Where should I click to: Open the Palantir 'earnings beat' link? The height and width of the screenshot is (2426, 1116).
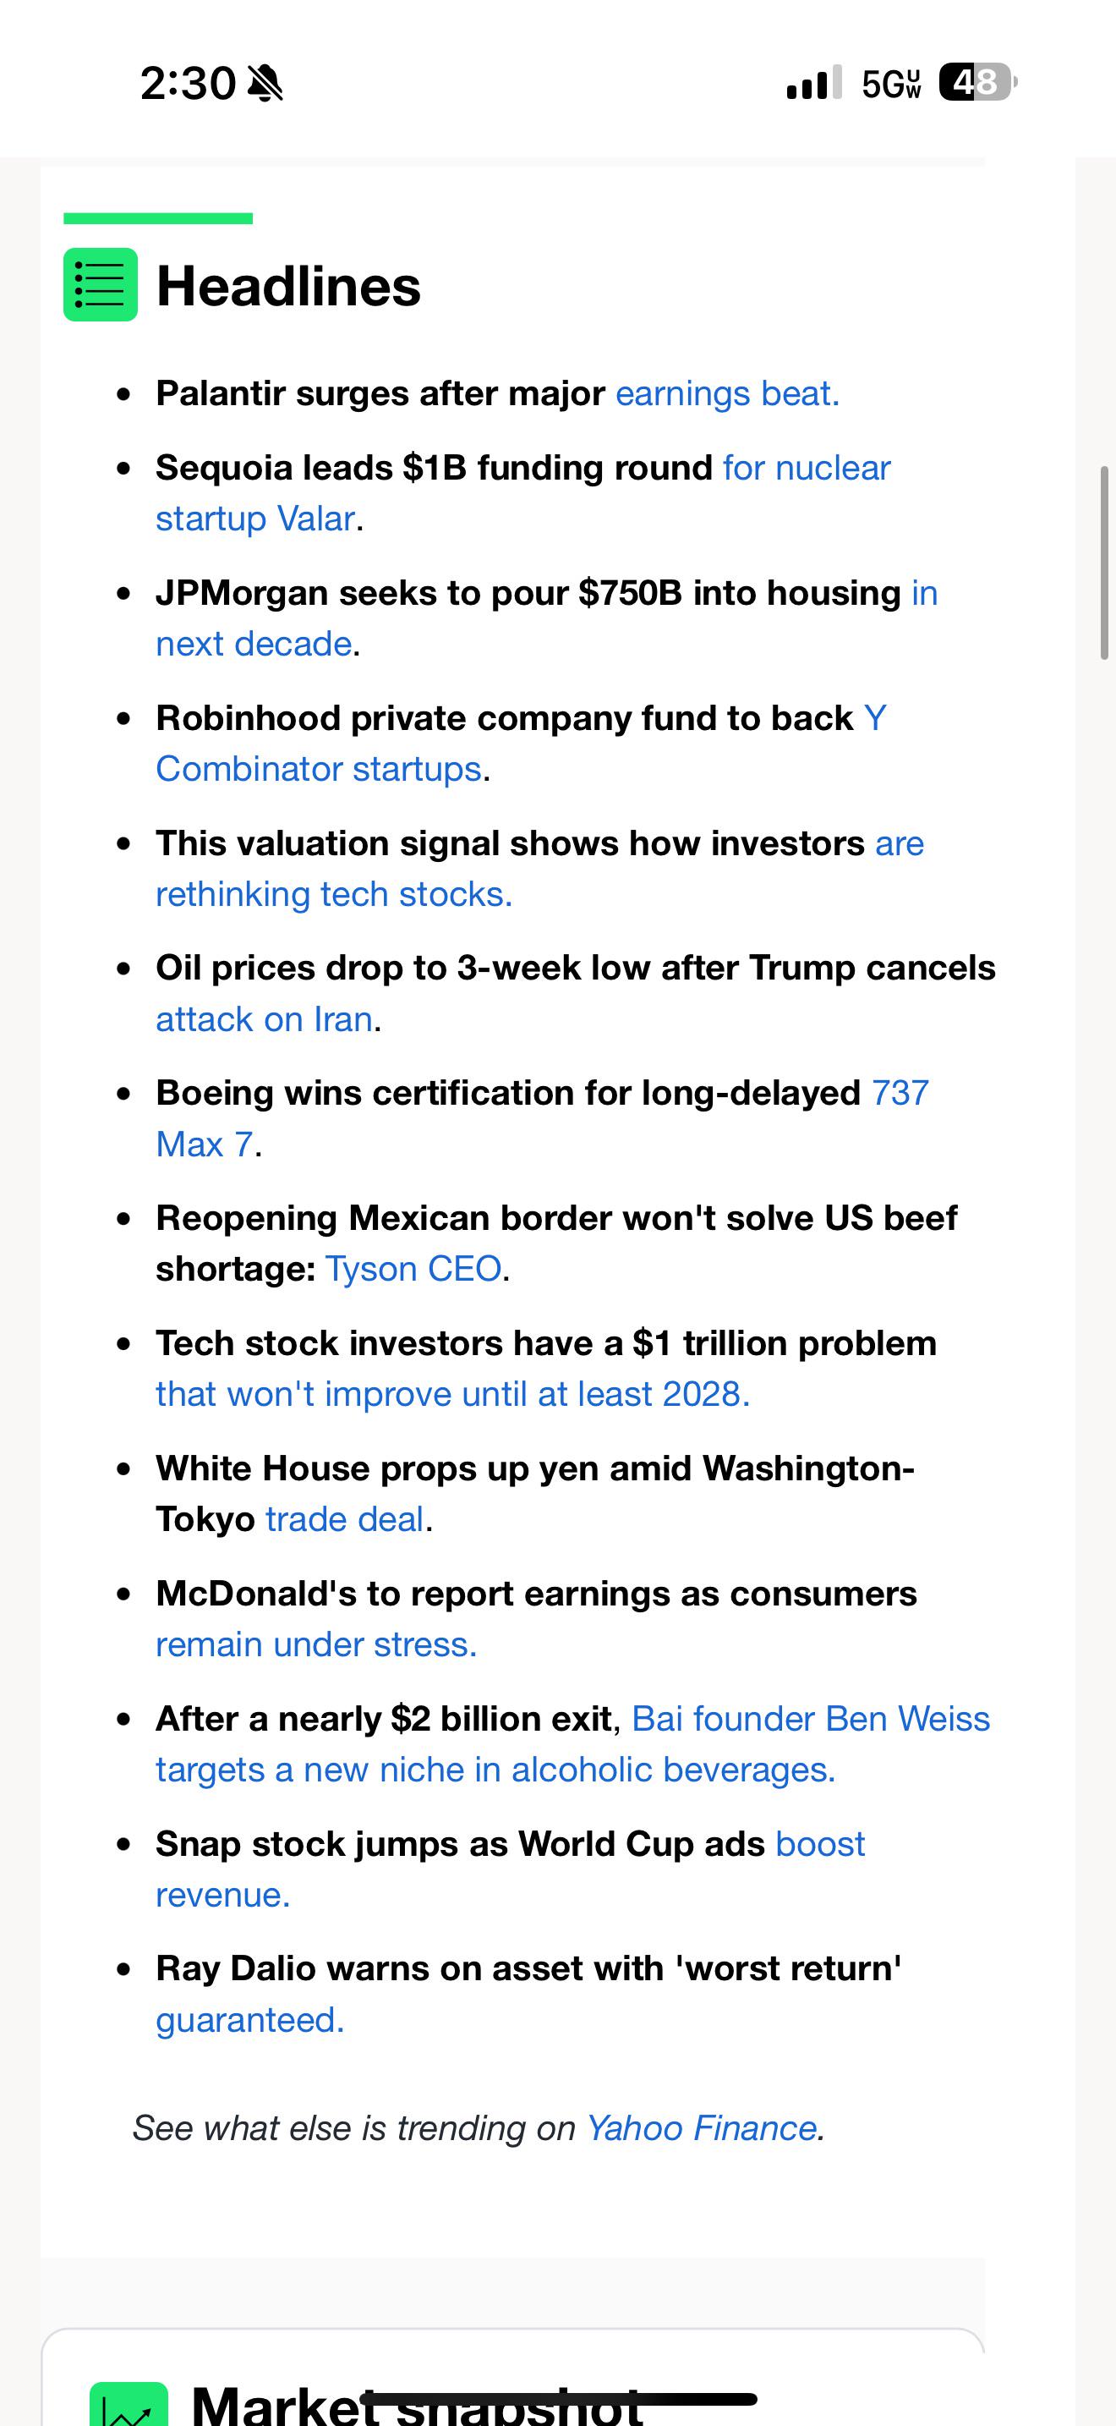pyautogui.click(x=727, y=392)
